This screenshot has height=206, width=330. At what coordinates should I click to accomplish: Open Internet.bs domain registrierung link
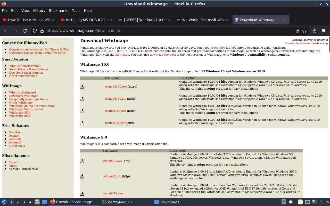point(306,43)
